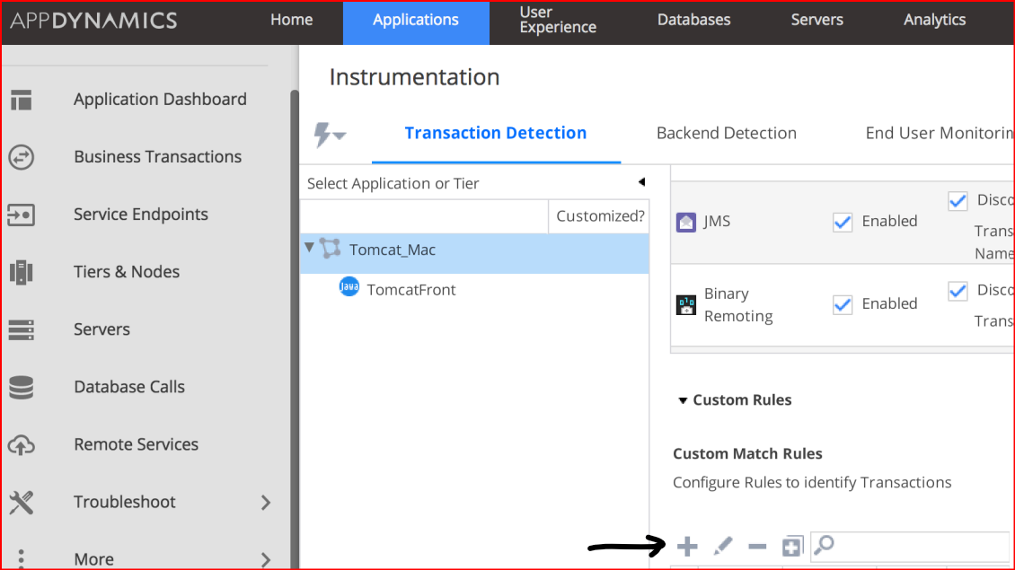Go to Business Transactions
Image resolution: width=1015 pixels, height=570 pixels.
click(157, 156)
